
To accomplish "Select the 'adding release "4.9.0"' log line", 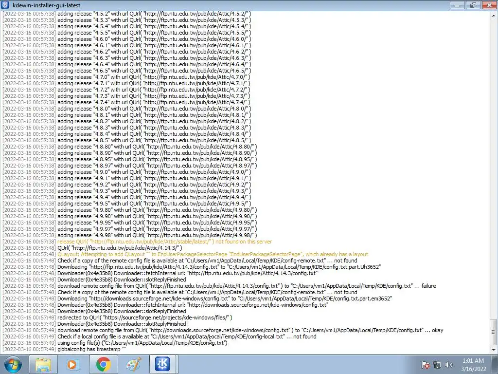I will (127, 172).
